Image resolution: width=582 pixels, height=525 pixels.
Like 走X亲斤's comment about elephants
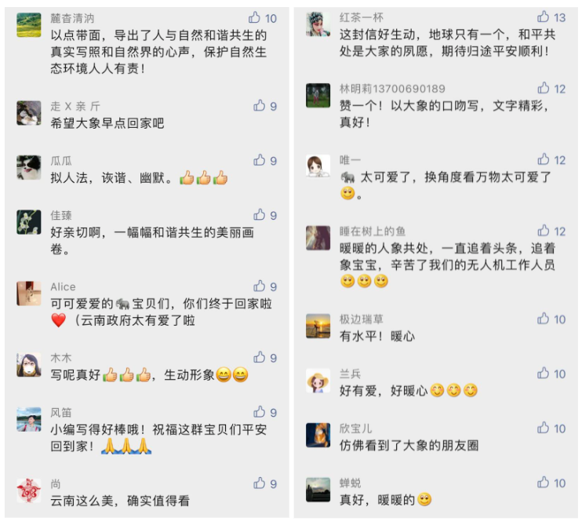tap(260, 106)
